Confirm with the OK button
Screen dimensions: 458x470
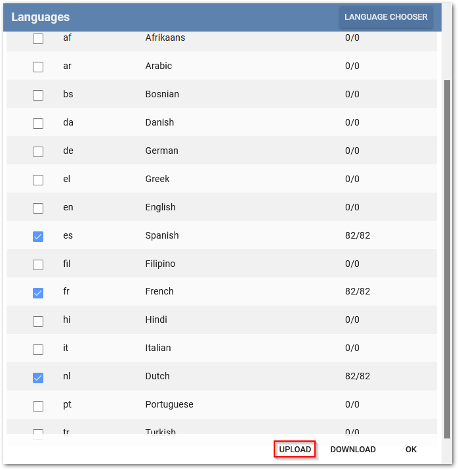click(411, 450)
